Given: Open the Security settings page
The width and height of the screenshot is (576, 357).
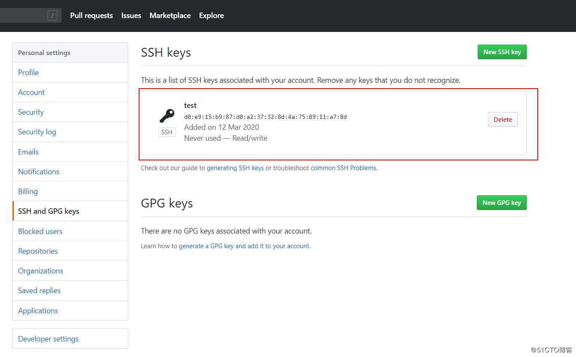Looking at the screenshot, I should click(70, 112).
